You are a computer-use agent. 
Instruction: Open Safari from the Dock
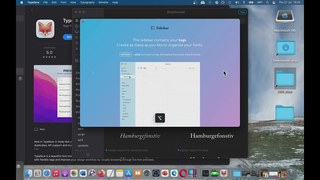[47, 173]
